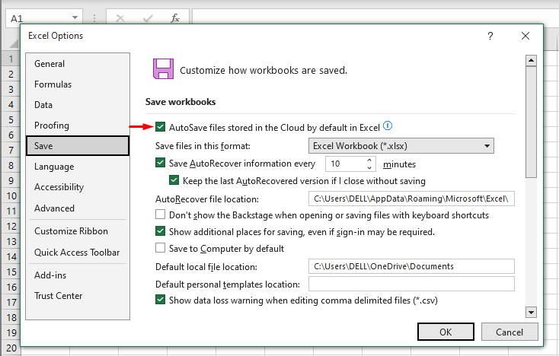Click the dialog scrollbar up arrow

[531, 61]
